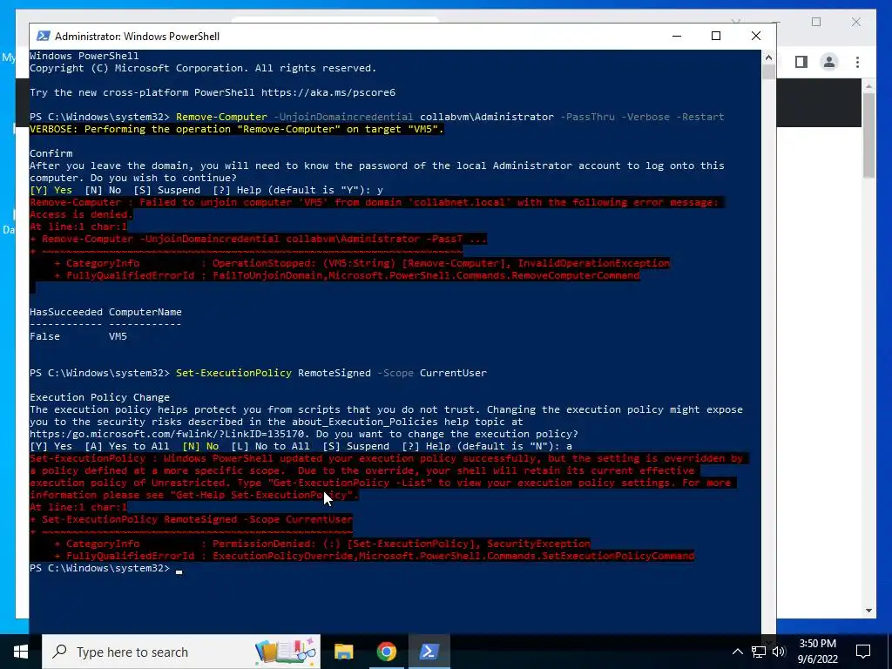Open the Chrome side panel icon
The height and width of the screenshot is (669, 892).
tap(801, 62)
